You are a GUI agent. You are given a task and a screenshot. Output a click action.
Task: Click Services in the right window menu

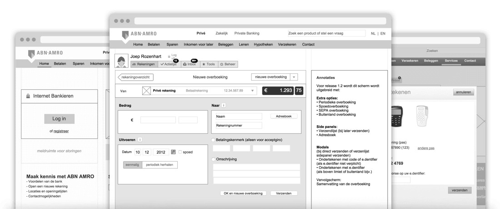pos(451,61)
